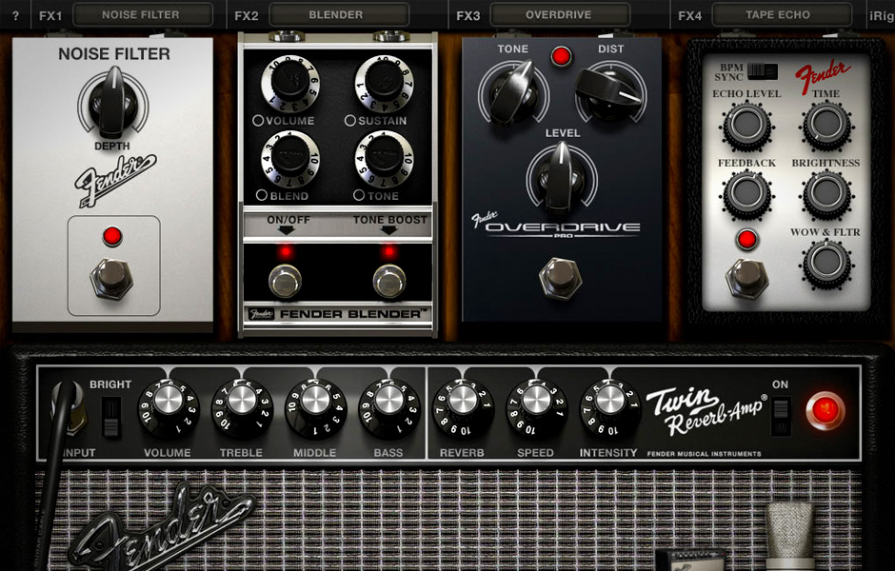Click the Overdrive Tone knob
Screen dimensions: 895x571
click(x=513, y=92)
